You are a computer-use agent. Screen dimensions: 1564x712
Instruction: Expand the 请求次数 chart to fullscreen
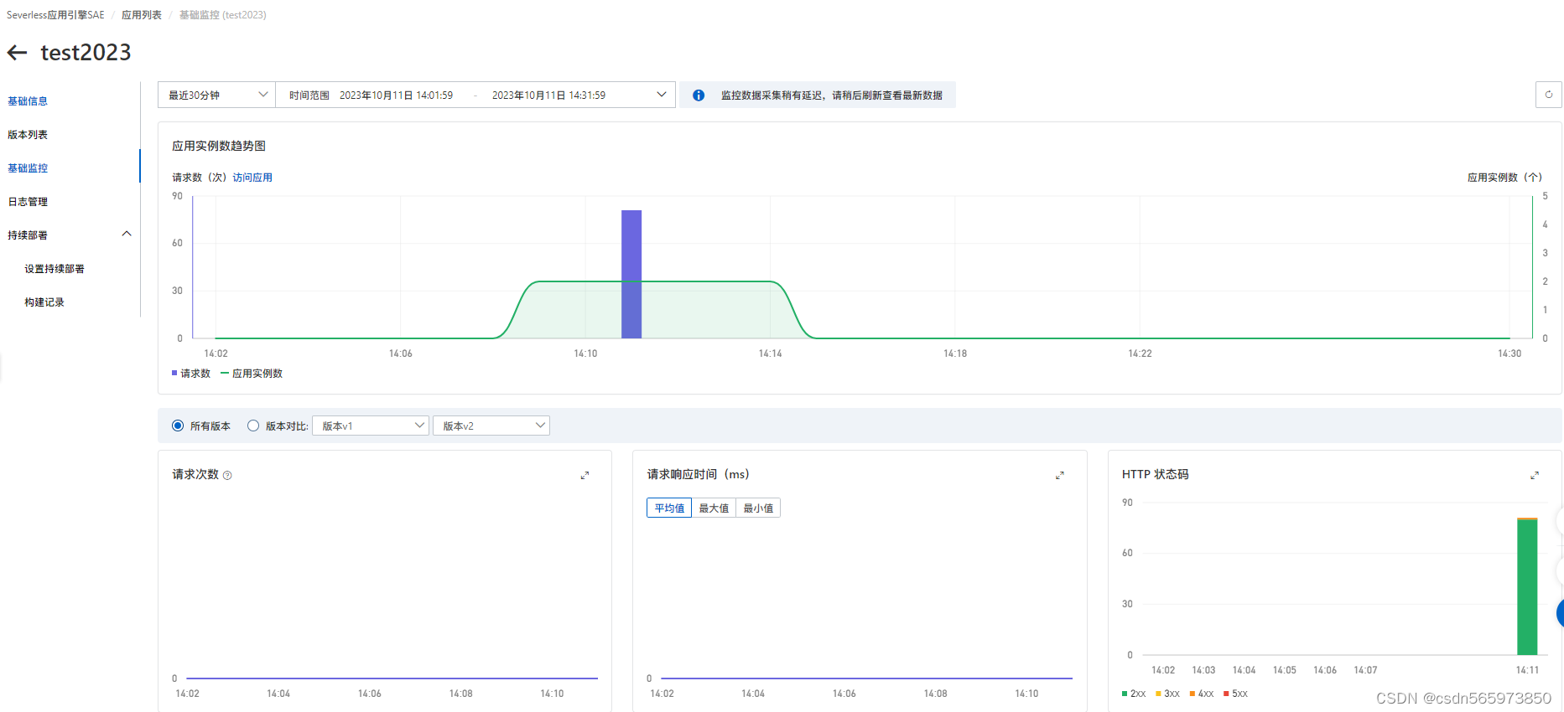(x=585, y=475)
